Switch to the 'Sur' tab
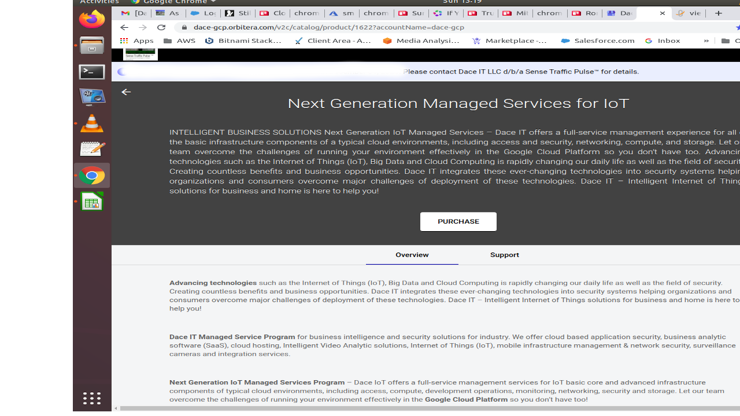Screen dimensions: 740x416 (x=410, y=13)
